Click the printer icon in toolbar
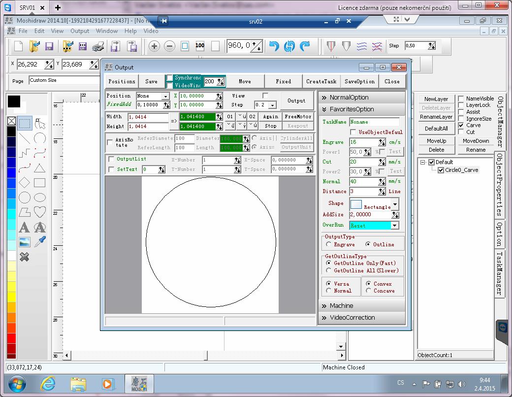This screenshot has height=397, width=512. [98, 46]
